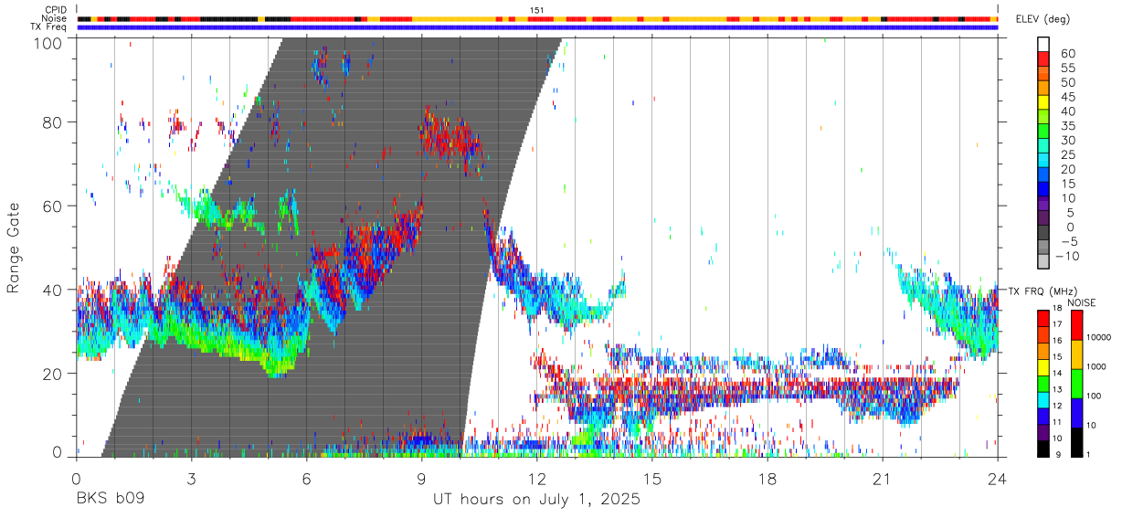
Task: Click the CPID value 151
Action: [536, 10]
